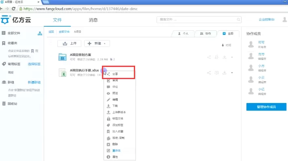This screenshot has height=161, width=288.
Task: Click share icon on A项目执行手册.xlsx row
Action: (x=209, y=73)
